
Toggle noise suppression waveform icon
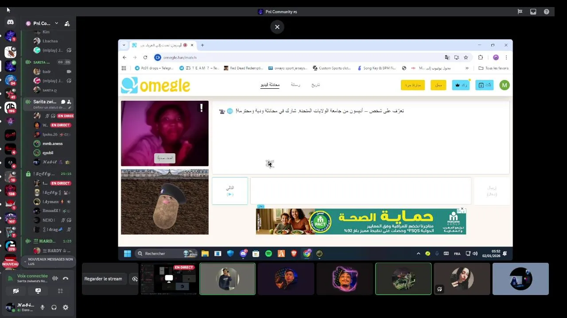click(55, 278)
